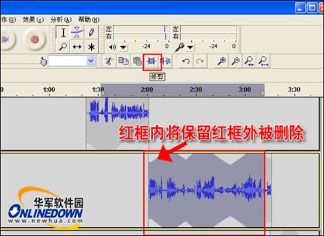
Task: Select the Envelope tool
Action: tap(77, 32)
